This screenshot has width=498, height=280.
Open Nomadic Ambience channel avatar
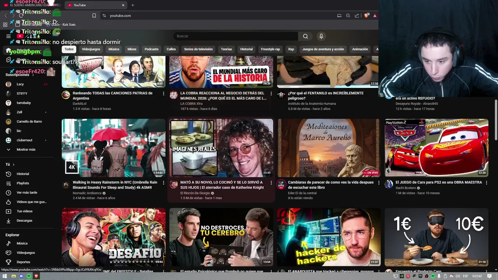66,184
